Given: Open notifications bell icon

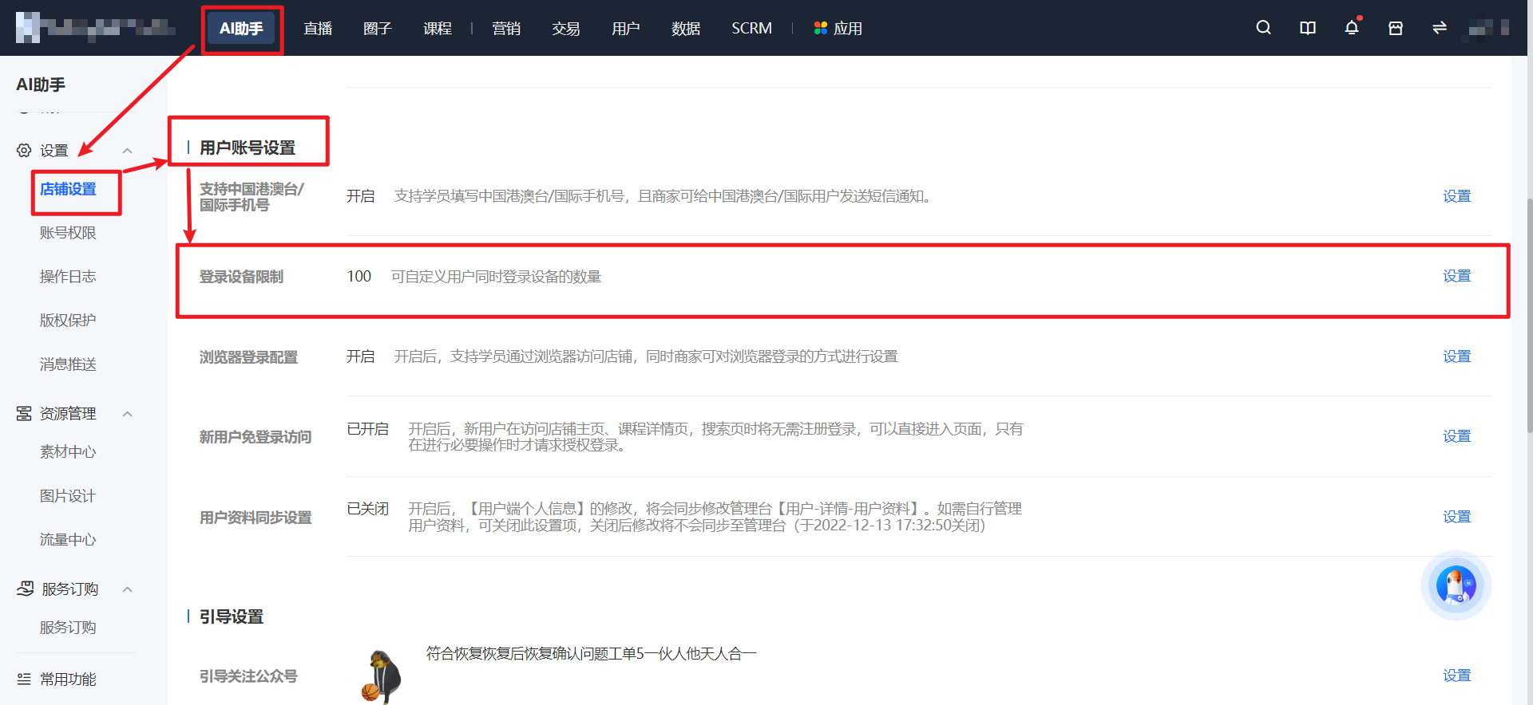Looking at the screenshot, I should coord(1352,28).
